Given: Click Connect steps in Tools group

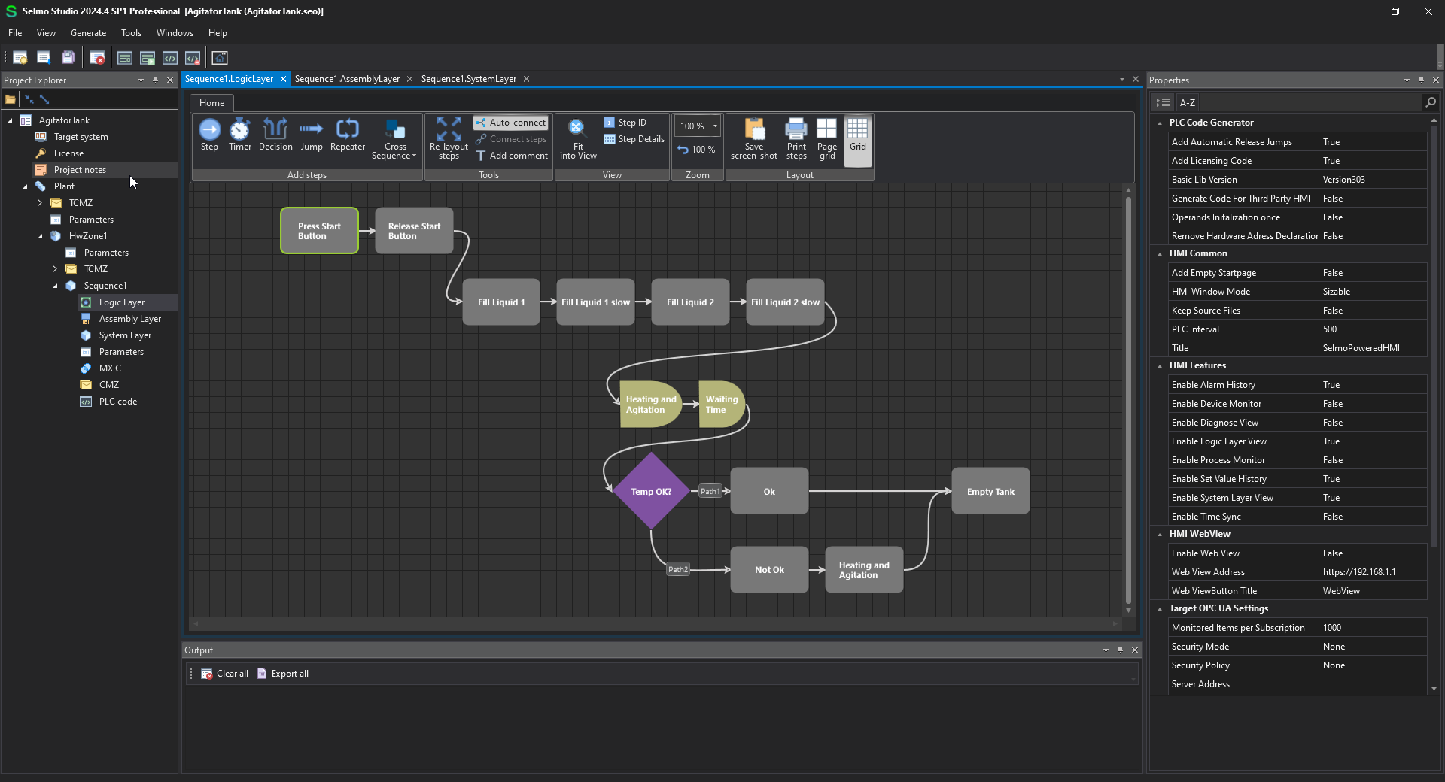Looking at the screenshot, I should (x=511, y=139).
